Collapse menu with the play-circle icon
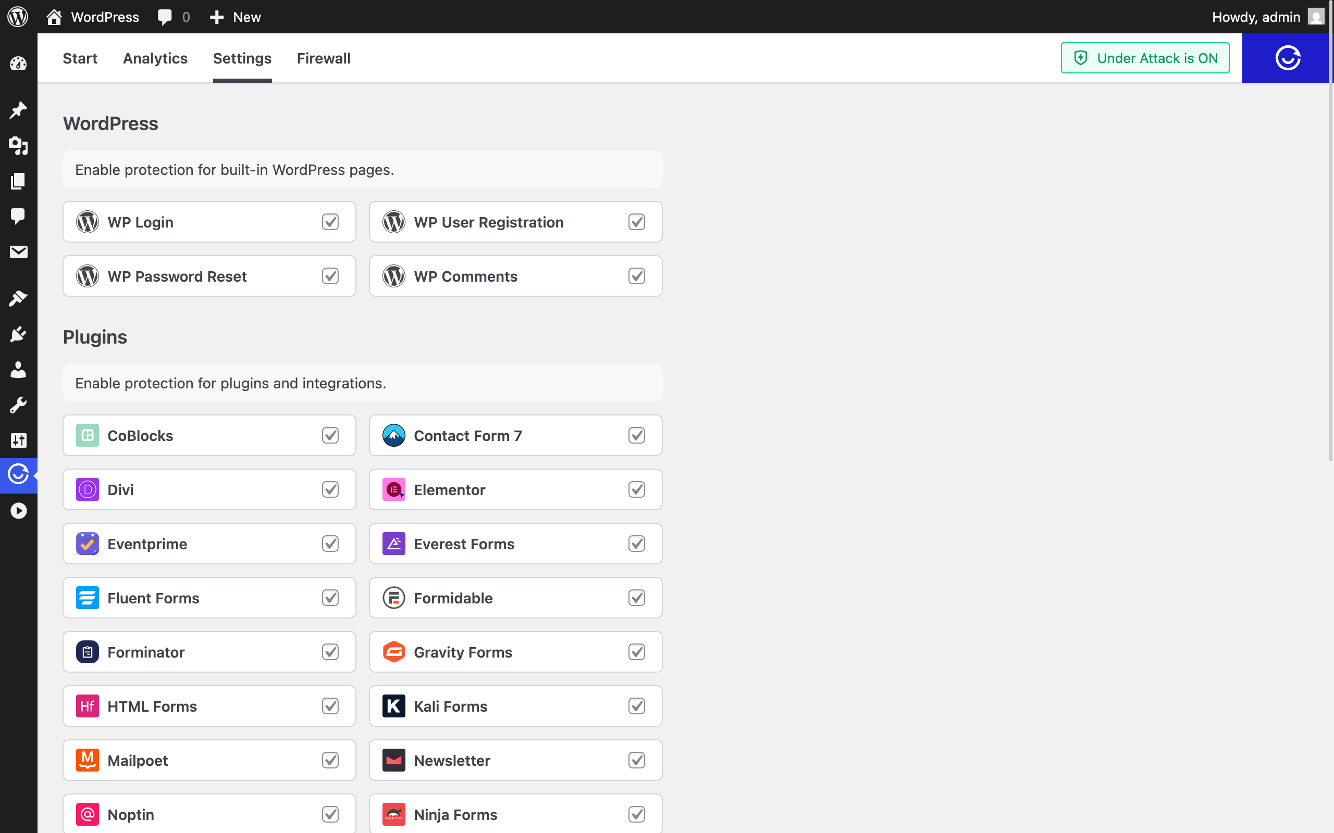The height and width of the screenshot is (833, 1334). click(18, 511)
